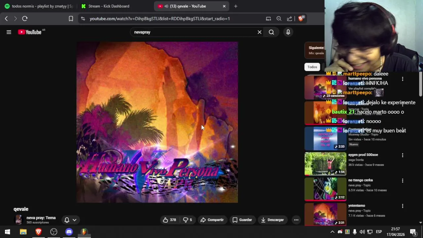Open Brave Shields lion icon

tap(301, 19)
